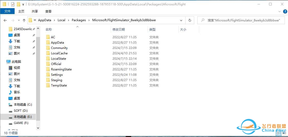Click the 10 个项目 status bar text
Screen dimensions: 288x137
click(11, 133)
